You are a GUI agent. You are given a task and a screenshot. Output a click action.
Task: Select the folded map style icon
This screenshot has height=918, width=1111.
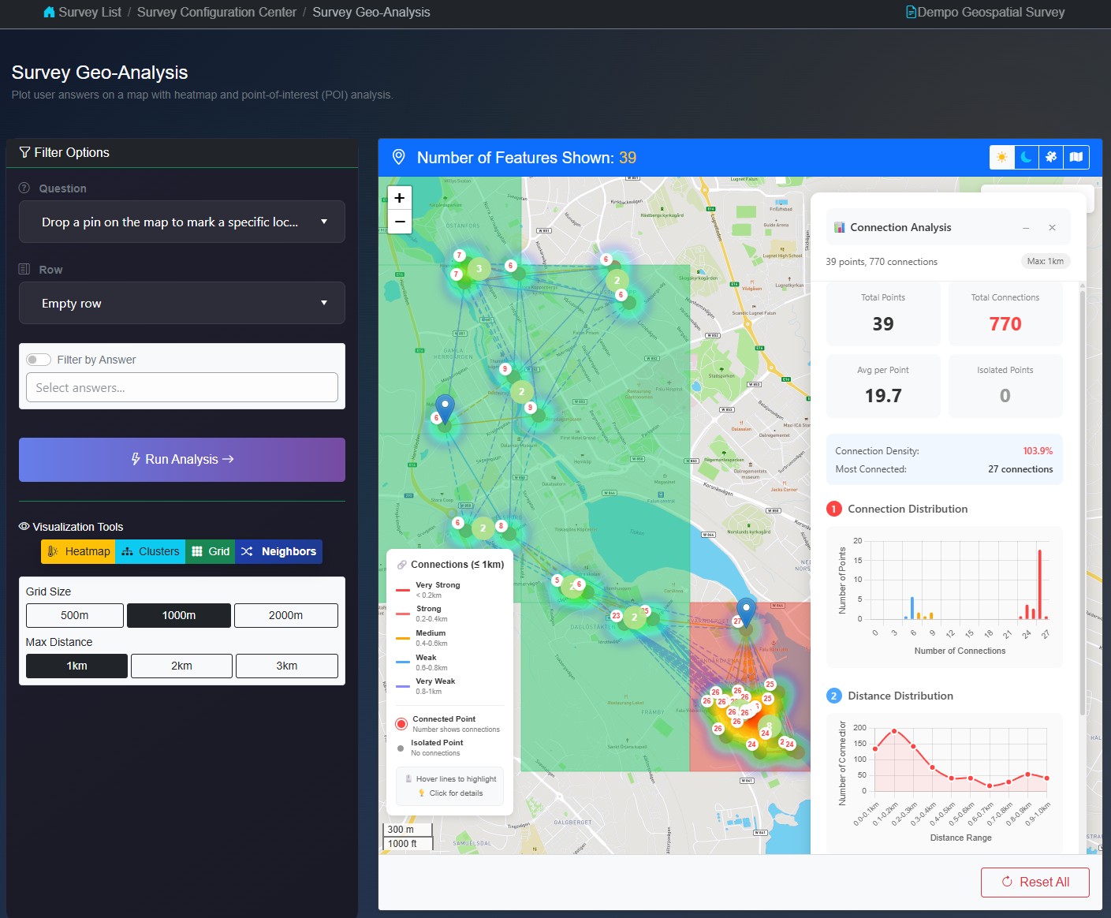click(x=1076, y=158)
